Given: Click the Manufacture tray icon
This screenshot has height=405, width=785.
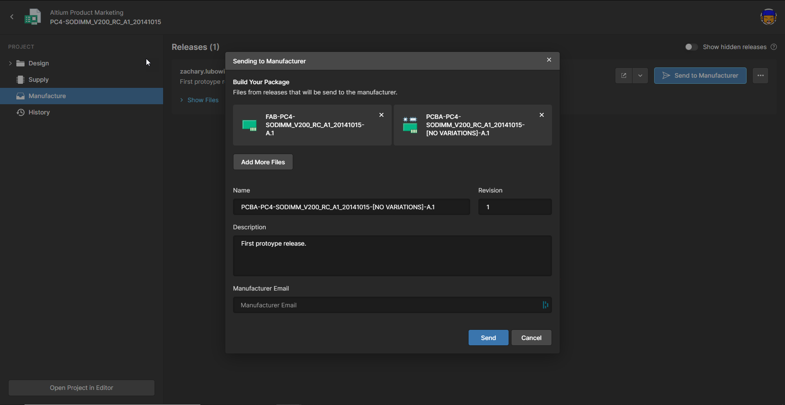Looking at the screenshot, I should click(20, 96).
